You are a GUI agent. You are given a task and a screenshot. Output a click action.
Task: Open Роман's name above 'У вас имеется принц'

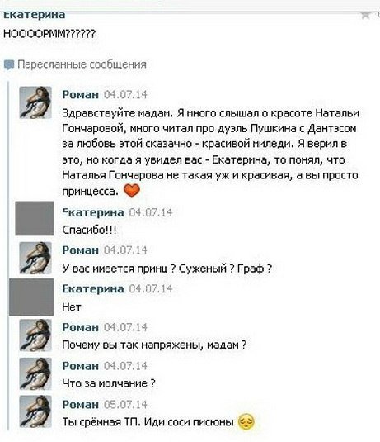(81, 250)
